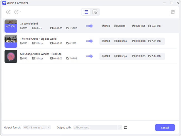
Task: Click output 64kbps bitrate for 14 Wonderland
Action: [x=120, y=26]
